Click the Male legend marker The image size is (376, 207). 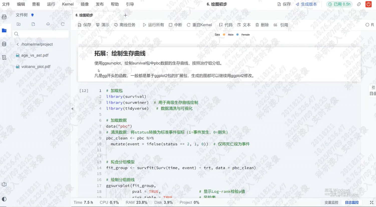tap(224, 35)
